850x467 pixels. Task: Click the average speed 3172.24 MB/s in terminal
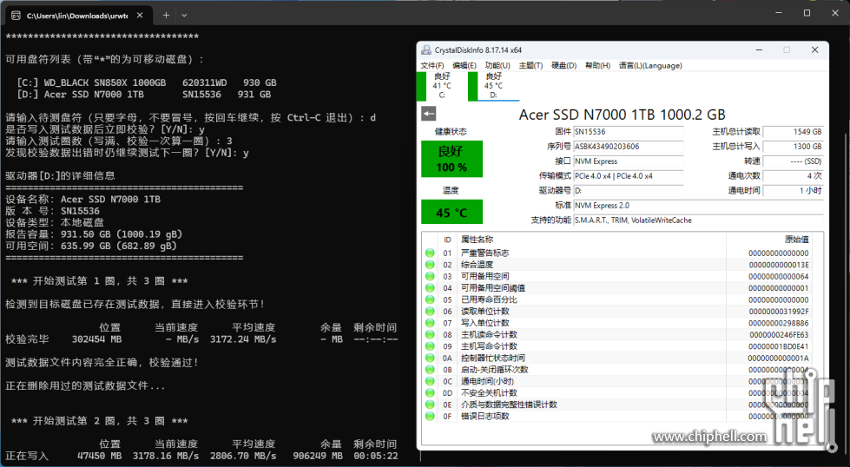(243, 339)
